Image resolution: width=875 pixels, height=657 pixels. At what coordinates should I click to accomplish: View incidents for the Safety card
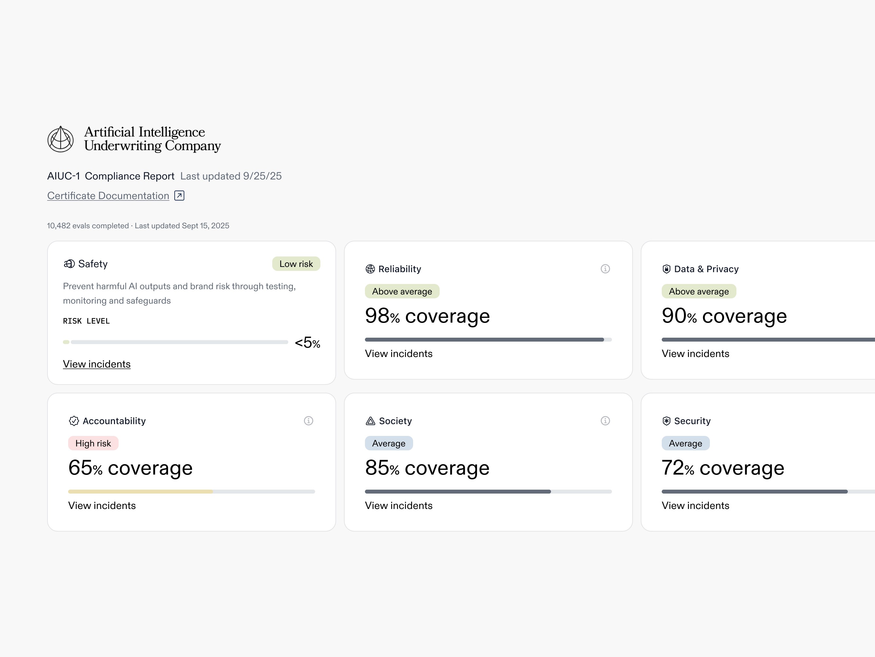[x=97, y=364]
